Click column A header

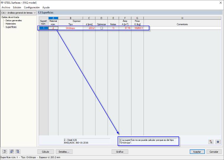[x=53, y=18]
